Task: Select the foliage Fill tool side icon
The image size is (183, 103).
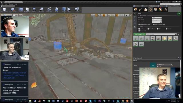Action: point(135,27)
